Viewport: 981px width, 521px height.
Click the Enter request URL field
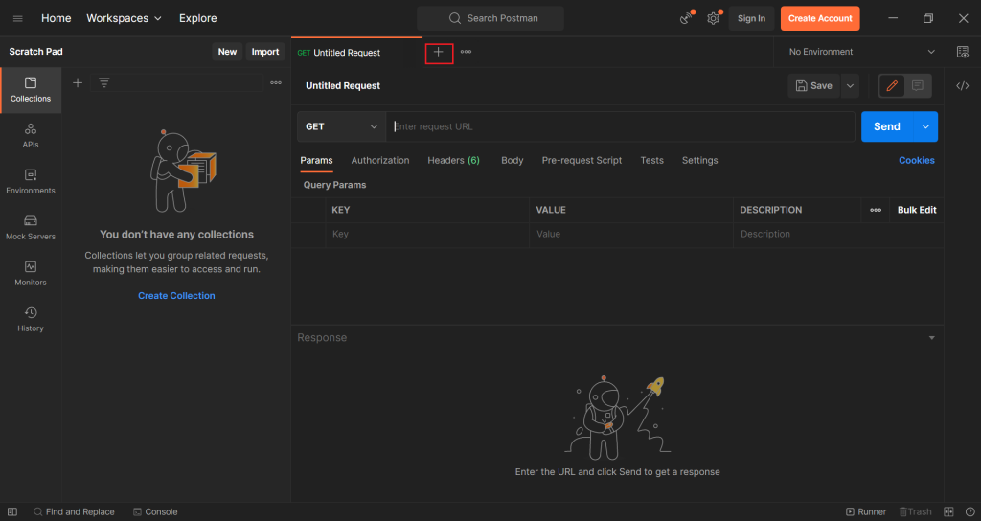pyautogui.click(x=620, y=127)
